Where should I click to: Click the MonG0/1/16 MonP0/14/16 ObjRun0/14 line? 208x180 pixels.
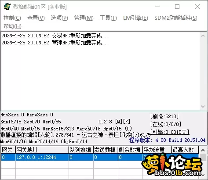pyautogui.click(x=44, y=141)
